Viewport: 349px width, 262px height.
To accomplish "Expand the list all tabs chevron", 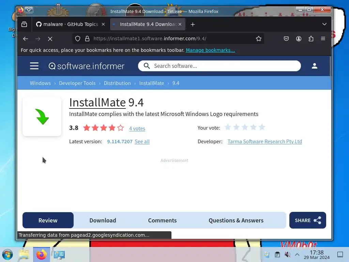I will (324, 24).
